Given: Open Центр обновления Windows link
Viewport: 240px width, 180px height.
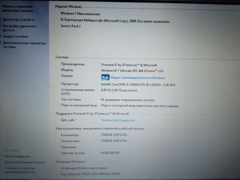Looking at the screenshot, I should (25, 162).
